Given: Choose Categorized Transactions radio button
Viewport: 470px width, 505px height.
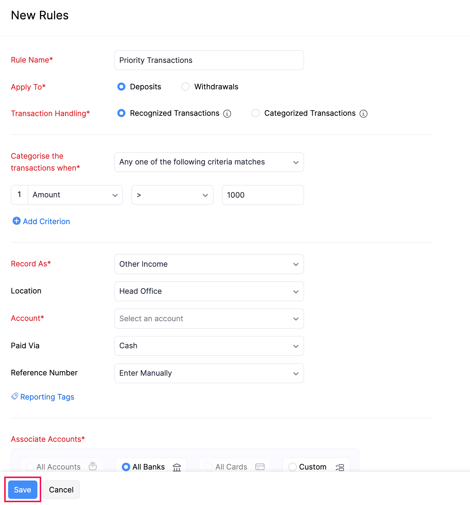Looking at the screenshot, I should point(256,113).
